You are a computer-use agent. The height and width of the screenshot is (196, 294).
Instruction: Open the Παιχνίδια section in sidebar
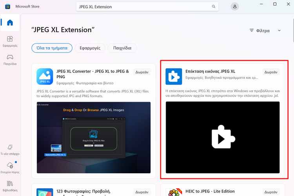pos(10,60)
